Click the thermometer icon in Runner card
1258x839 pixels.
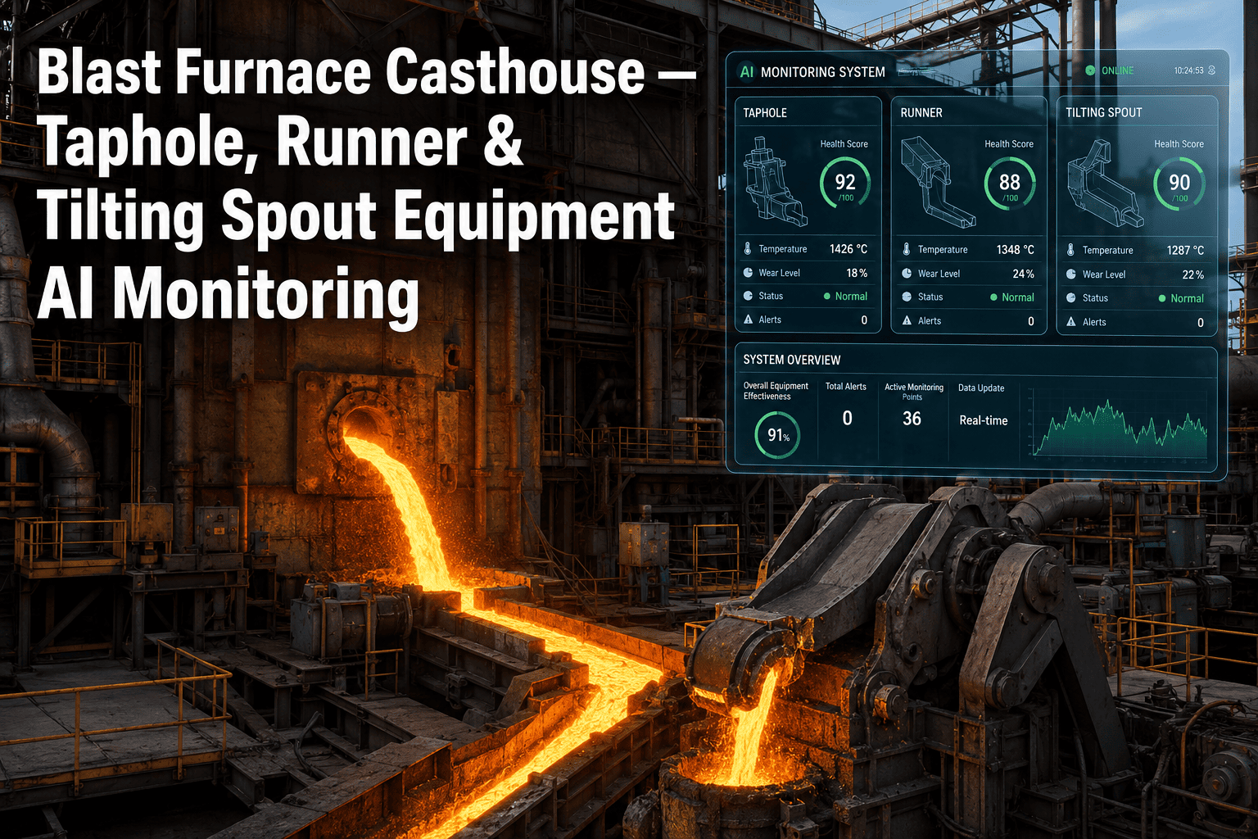point(907,249)
